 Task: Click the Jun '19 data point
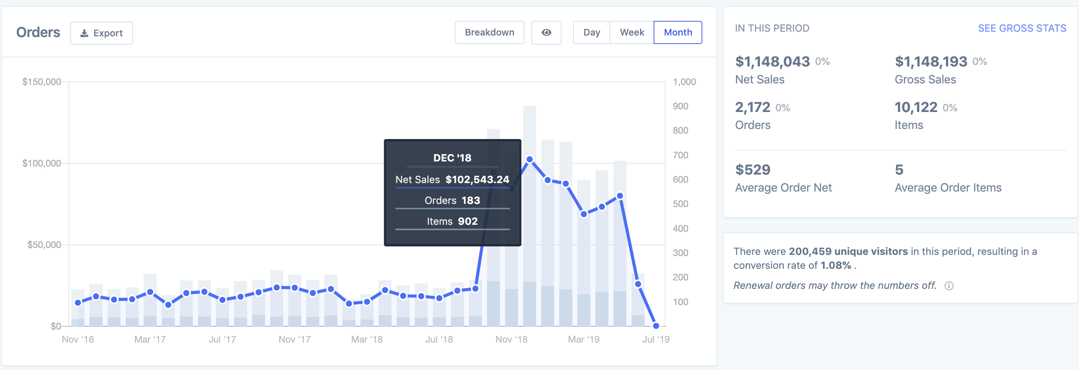638,284
